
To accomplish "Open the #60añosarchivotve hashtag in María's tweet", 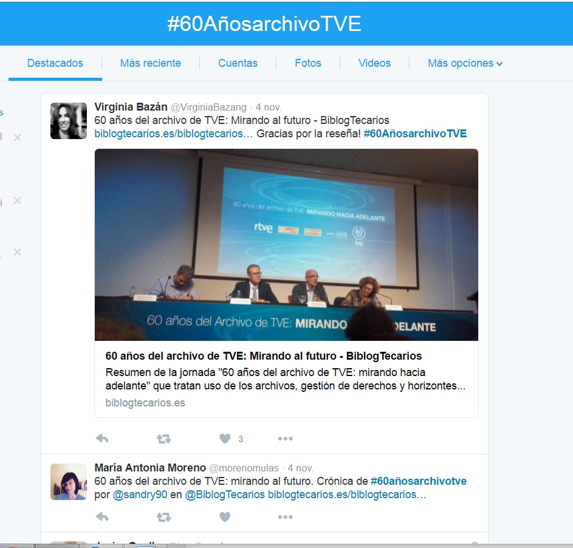I will click(x=419, y=481).
